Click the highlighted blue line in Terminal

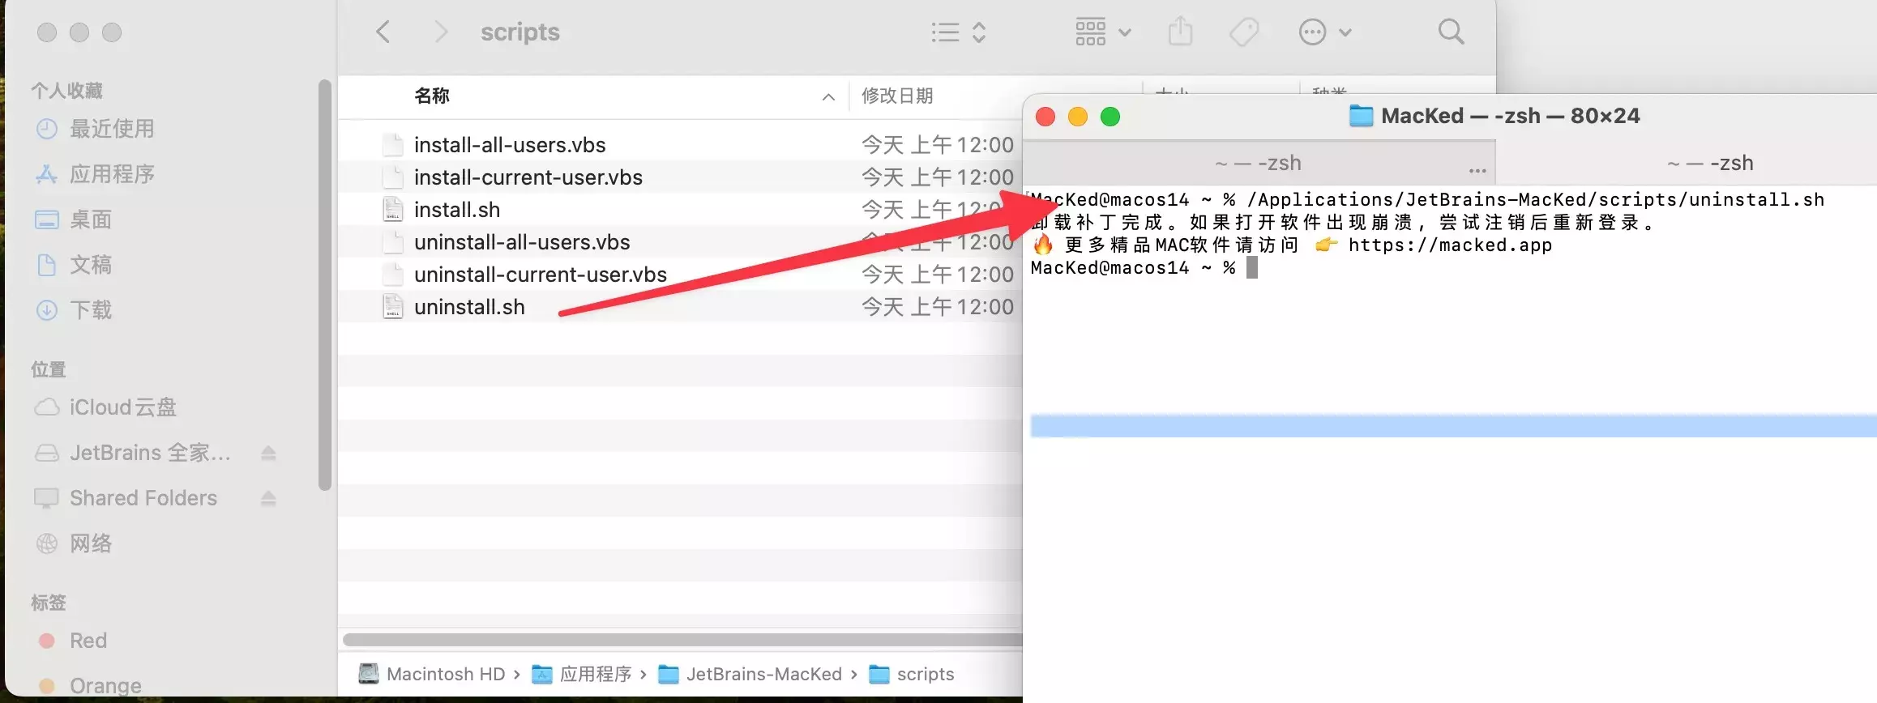[1453, 426]
